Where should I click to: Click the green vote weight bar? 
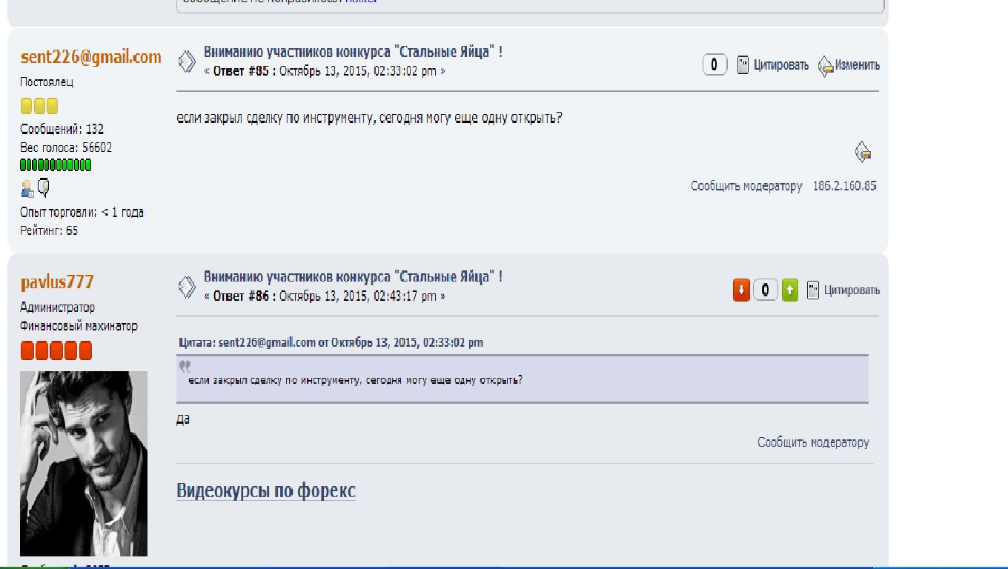[56, 164]
